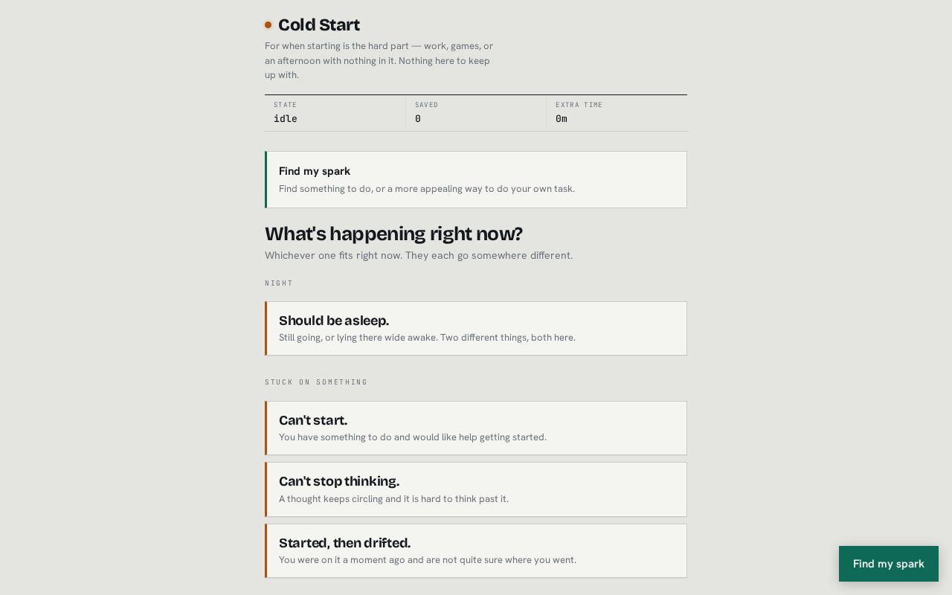Image resolution: width=952 pixels, height=595 pixels.
Task: Click the Whichever one fits right now subtitle
Action: (419, 255)
